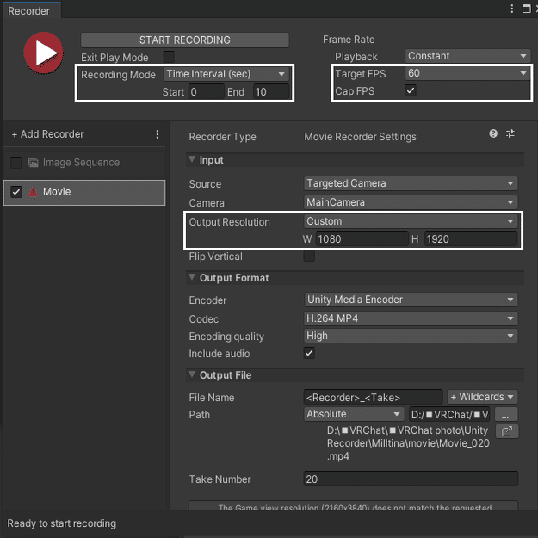Click the resolution height H field
Screen dimensions: 538x538
pos(471,238)
